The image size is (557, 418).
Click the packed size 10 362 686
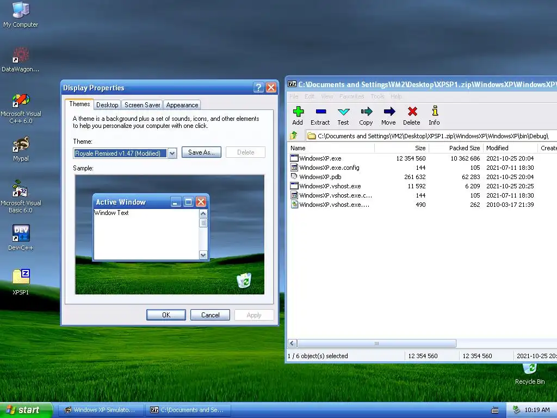point(465,158)
